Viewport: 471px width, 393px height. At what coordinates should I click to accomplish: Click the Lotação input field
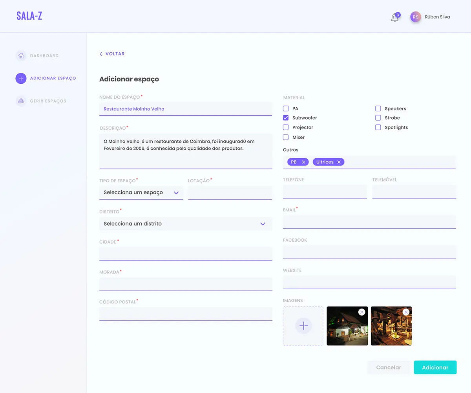pos(230,193)
